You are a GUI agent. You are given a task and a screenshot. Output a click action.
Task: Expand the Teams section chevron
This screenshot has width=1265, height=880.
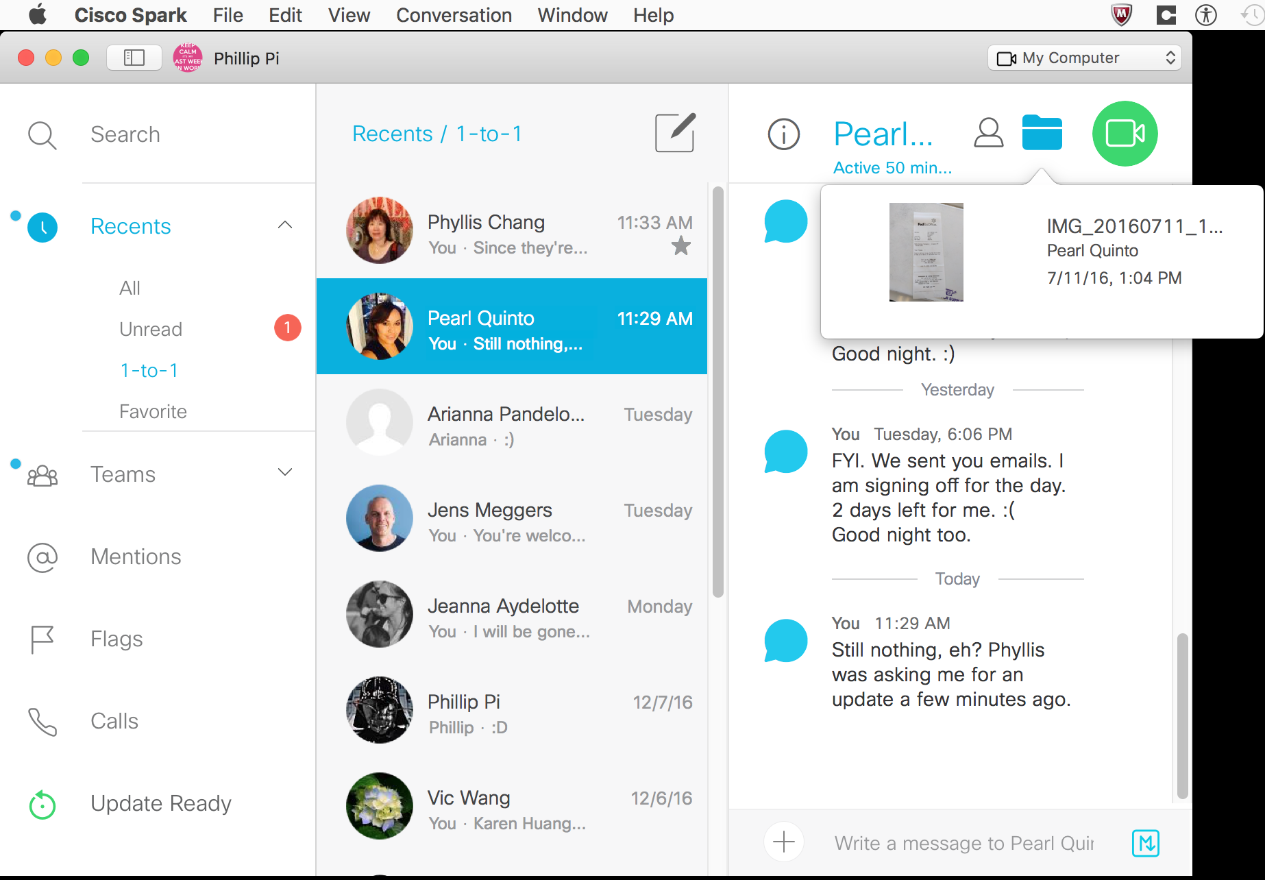(285, 472)
